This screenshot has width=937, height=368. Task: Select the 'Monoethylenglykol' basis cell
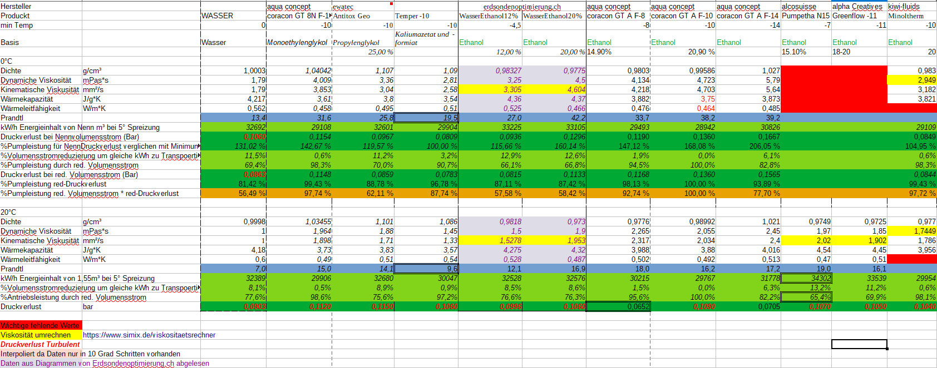(x=297, y=42)
